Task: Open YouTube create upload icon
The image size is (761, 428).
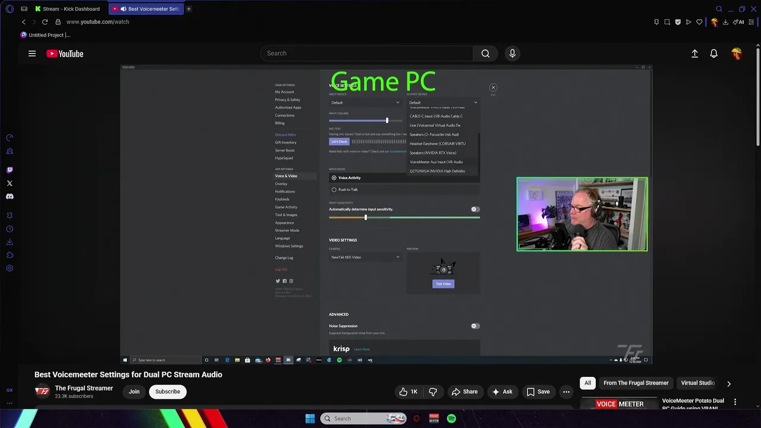Action: pyautogui.click(x=694, y=53)
